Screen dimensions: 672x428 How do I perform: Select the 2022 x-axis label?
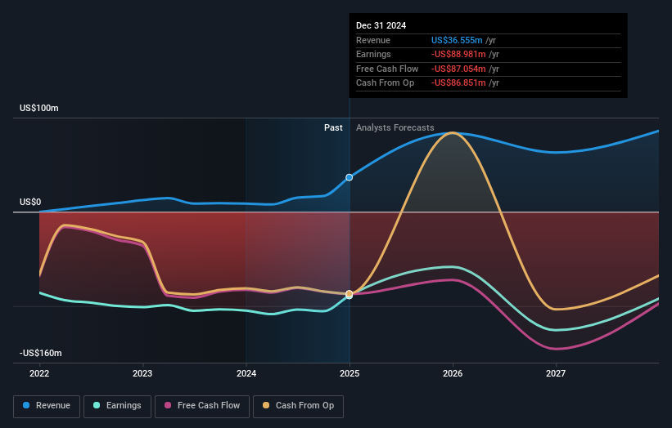tap(39, 373)
